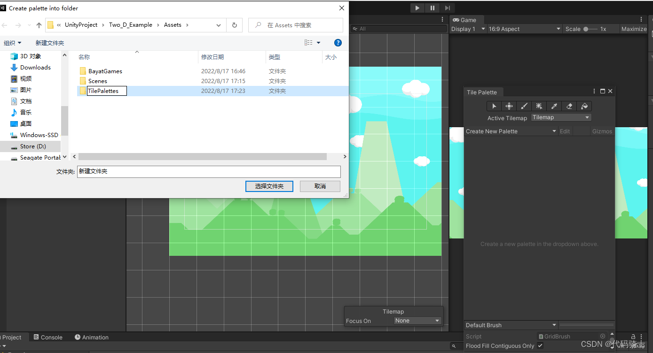
Task: Activate the Move tool in Tile Palette
Action: tap(509, 106)
